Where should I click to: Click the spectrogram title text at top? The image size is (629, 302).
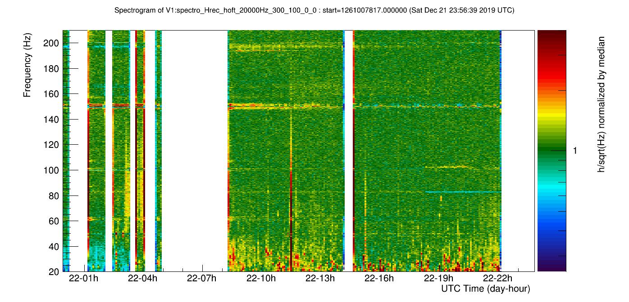tap(314, 10)
